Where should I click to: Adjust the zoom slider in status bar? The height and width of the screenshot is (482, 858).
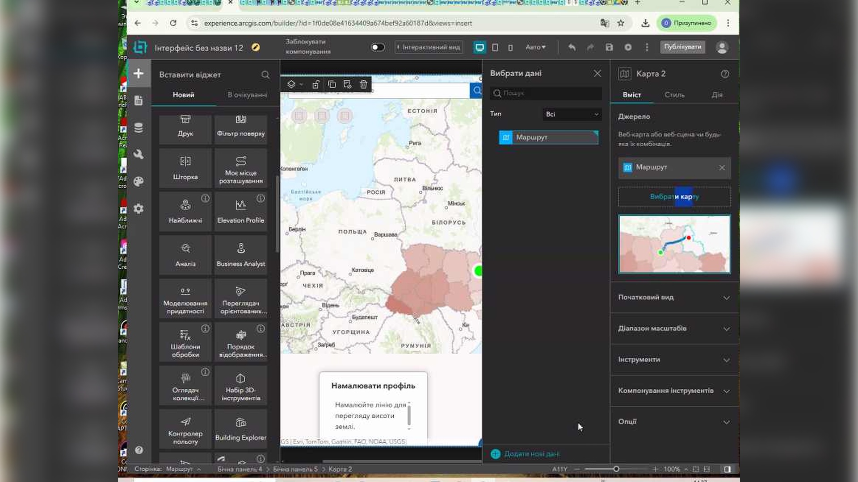pos(616,469)
